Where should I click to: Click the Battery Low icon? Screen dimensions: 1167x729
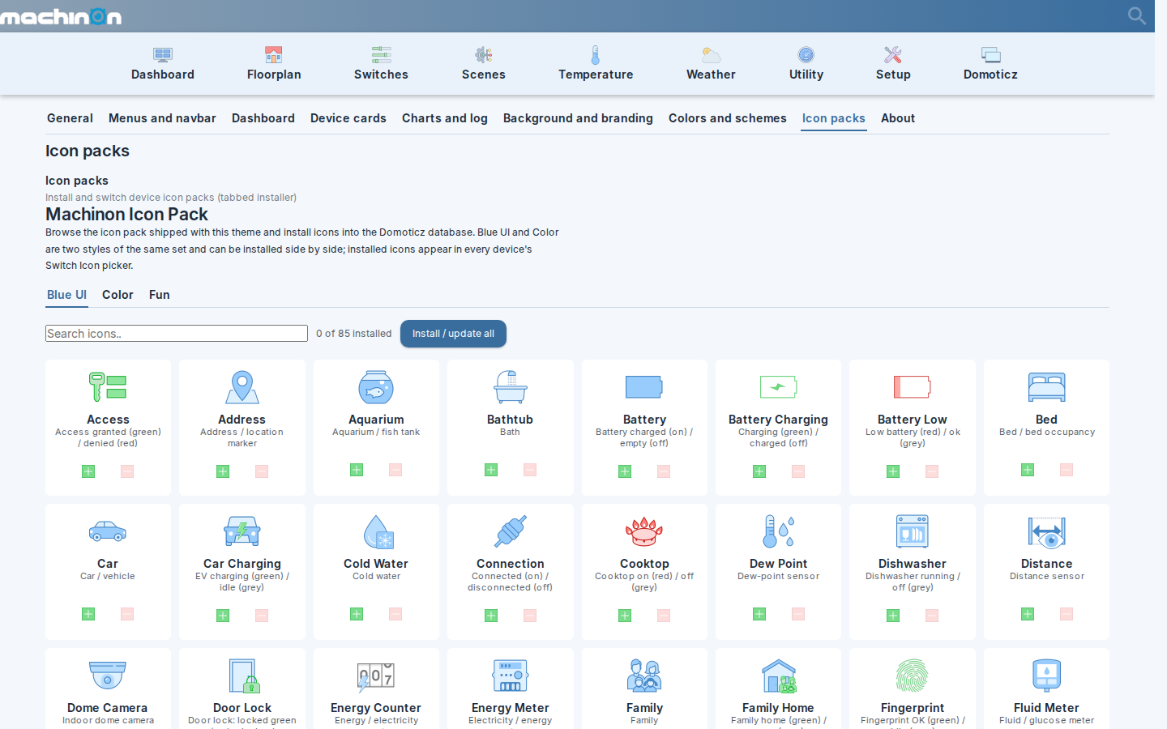913,387
